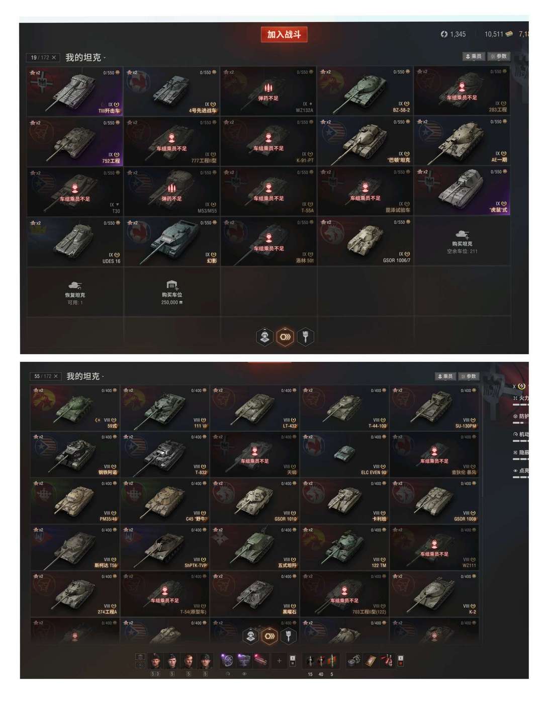Open the 恢复坦克 restore tank tile

75,292
